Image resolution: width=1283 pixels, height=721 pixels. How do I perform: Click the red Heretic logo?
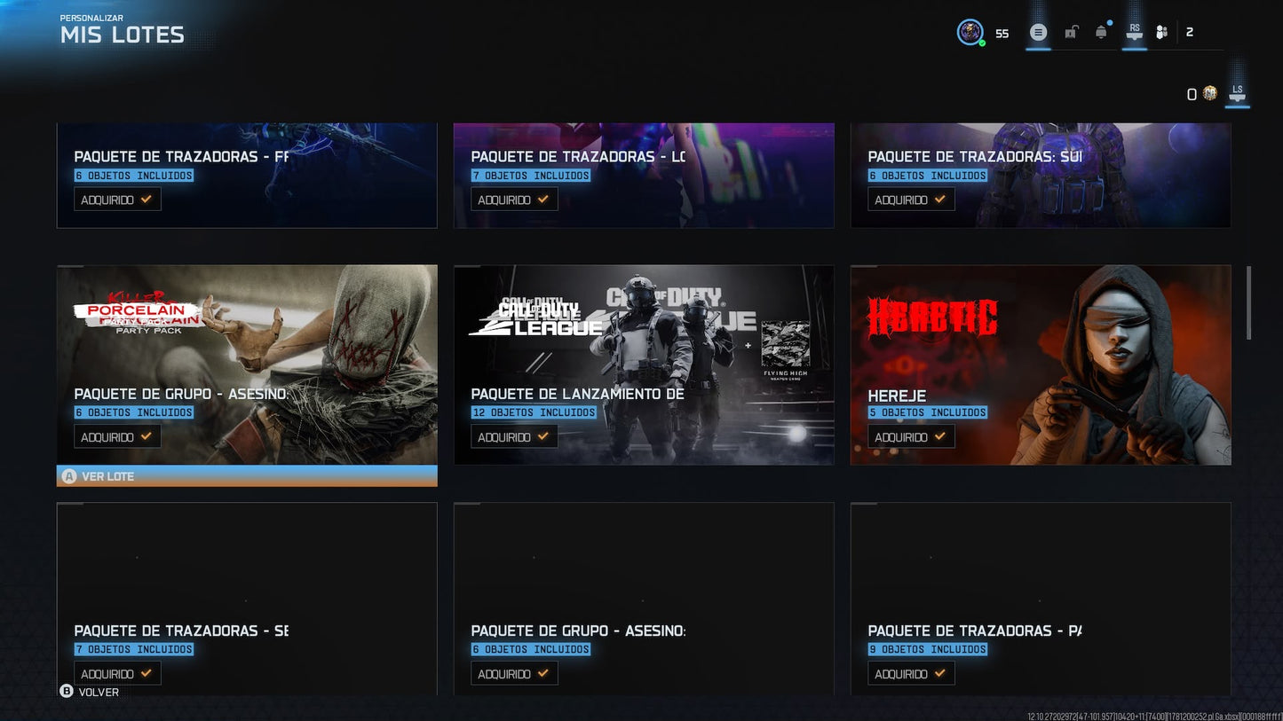tap(932, 317)
